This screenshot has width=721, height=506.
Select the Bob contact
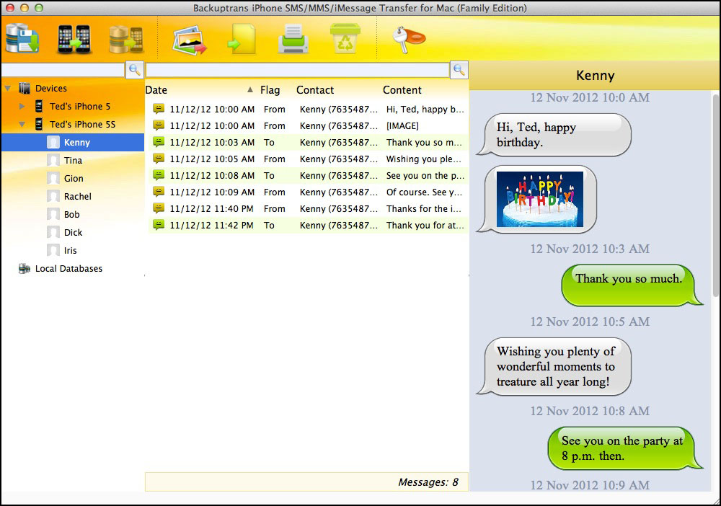click(x=73, y=214)
